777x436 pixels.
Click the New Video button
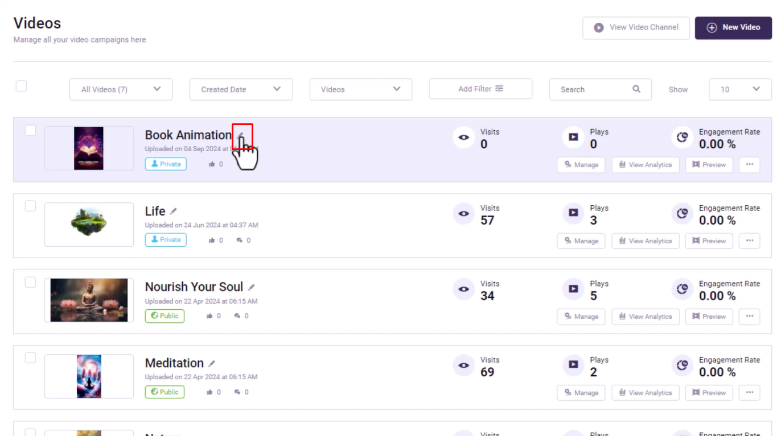[733, 27]
